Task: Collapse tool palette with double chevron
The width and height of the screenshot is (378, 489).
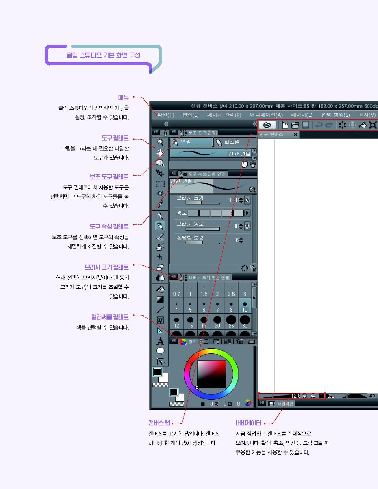Action: (166, 124)
